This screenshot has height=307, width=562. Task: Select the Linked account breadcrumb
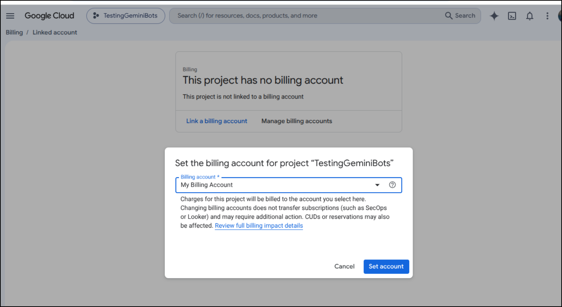[x=55, y=32]
